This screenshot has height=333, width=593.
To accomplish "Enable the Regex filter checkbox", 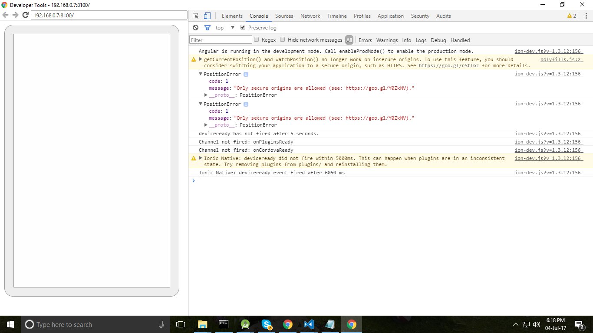I will [257, 39].
